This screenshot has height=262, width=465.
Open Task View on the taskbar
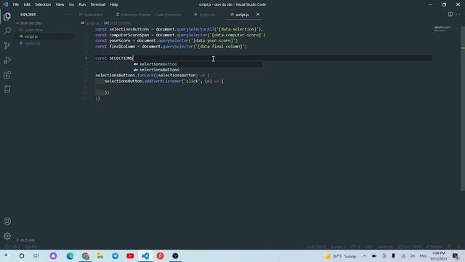coord(36,255)
